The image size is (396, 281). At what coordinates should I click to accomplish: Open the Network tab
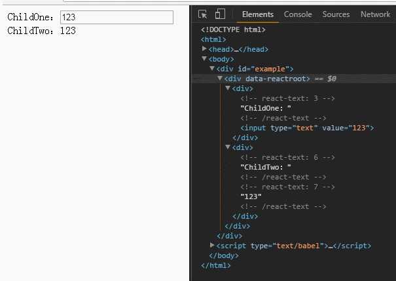pos(375,14)
